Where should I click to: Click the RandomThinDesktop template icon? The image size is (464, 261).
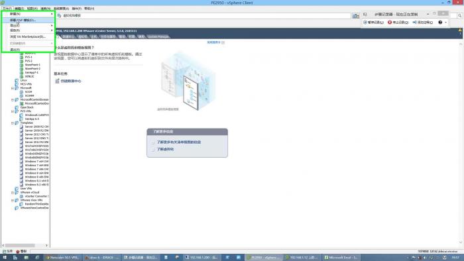22,204
